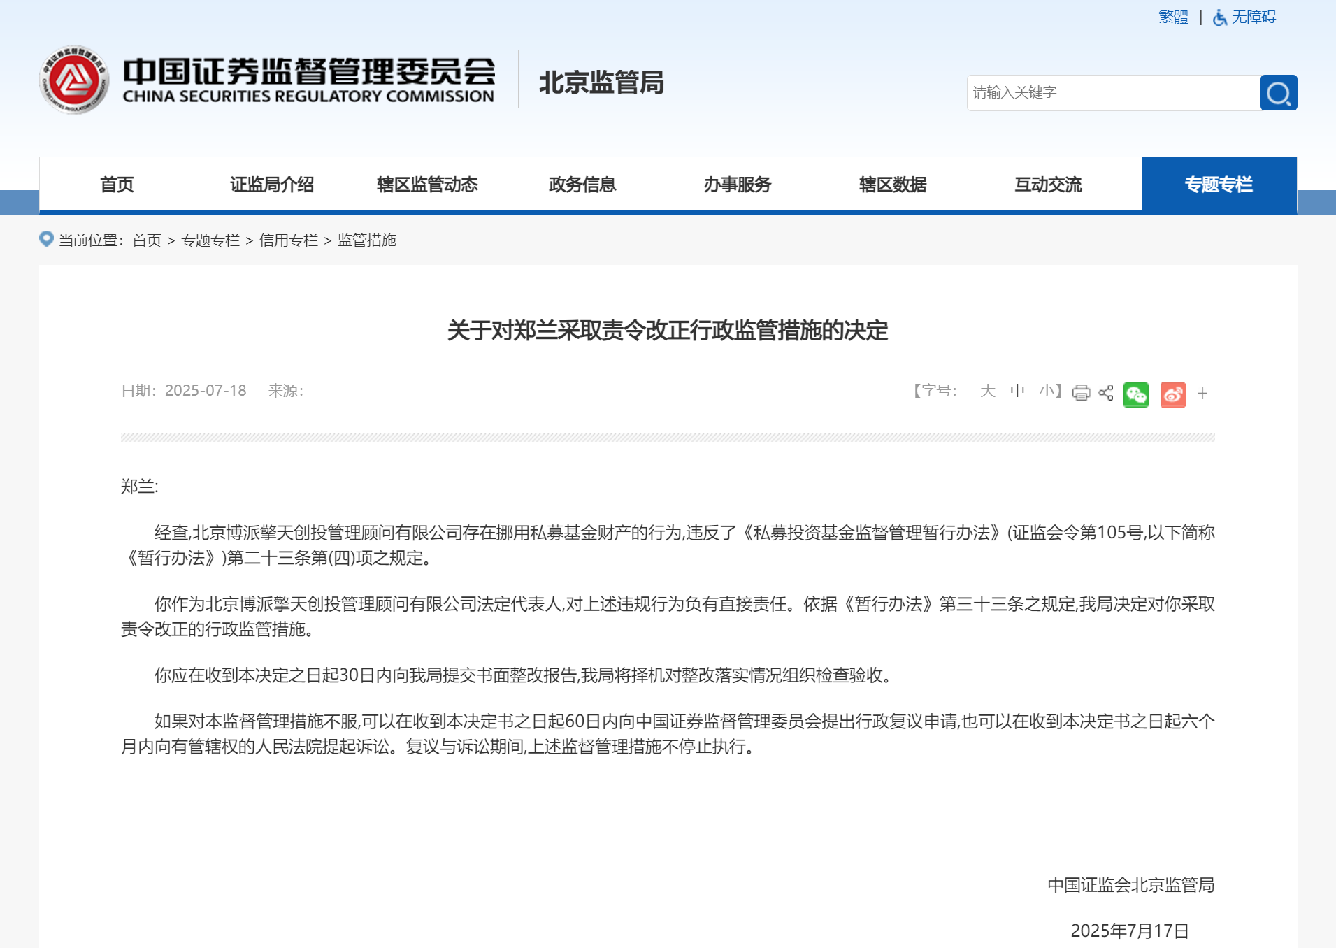Screen dimensions: 1336x948
Task: Open the 办事服务 navigation tab
Action: click(x=738, y=185)
